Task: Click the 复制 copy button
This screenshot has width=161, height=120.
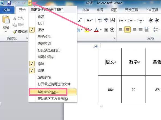Action: tap(19, 25)
